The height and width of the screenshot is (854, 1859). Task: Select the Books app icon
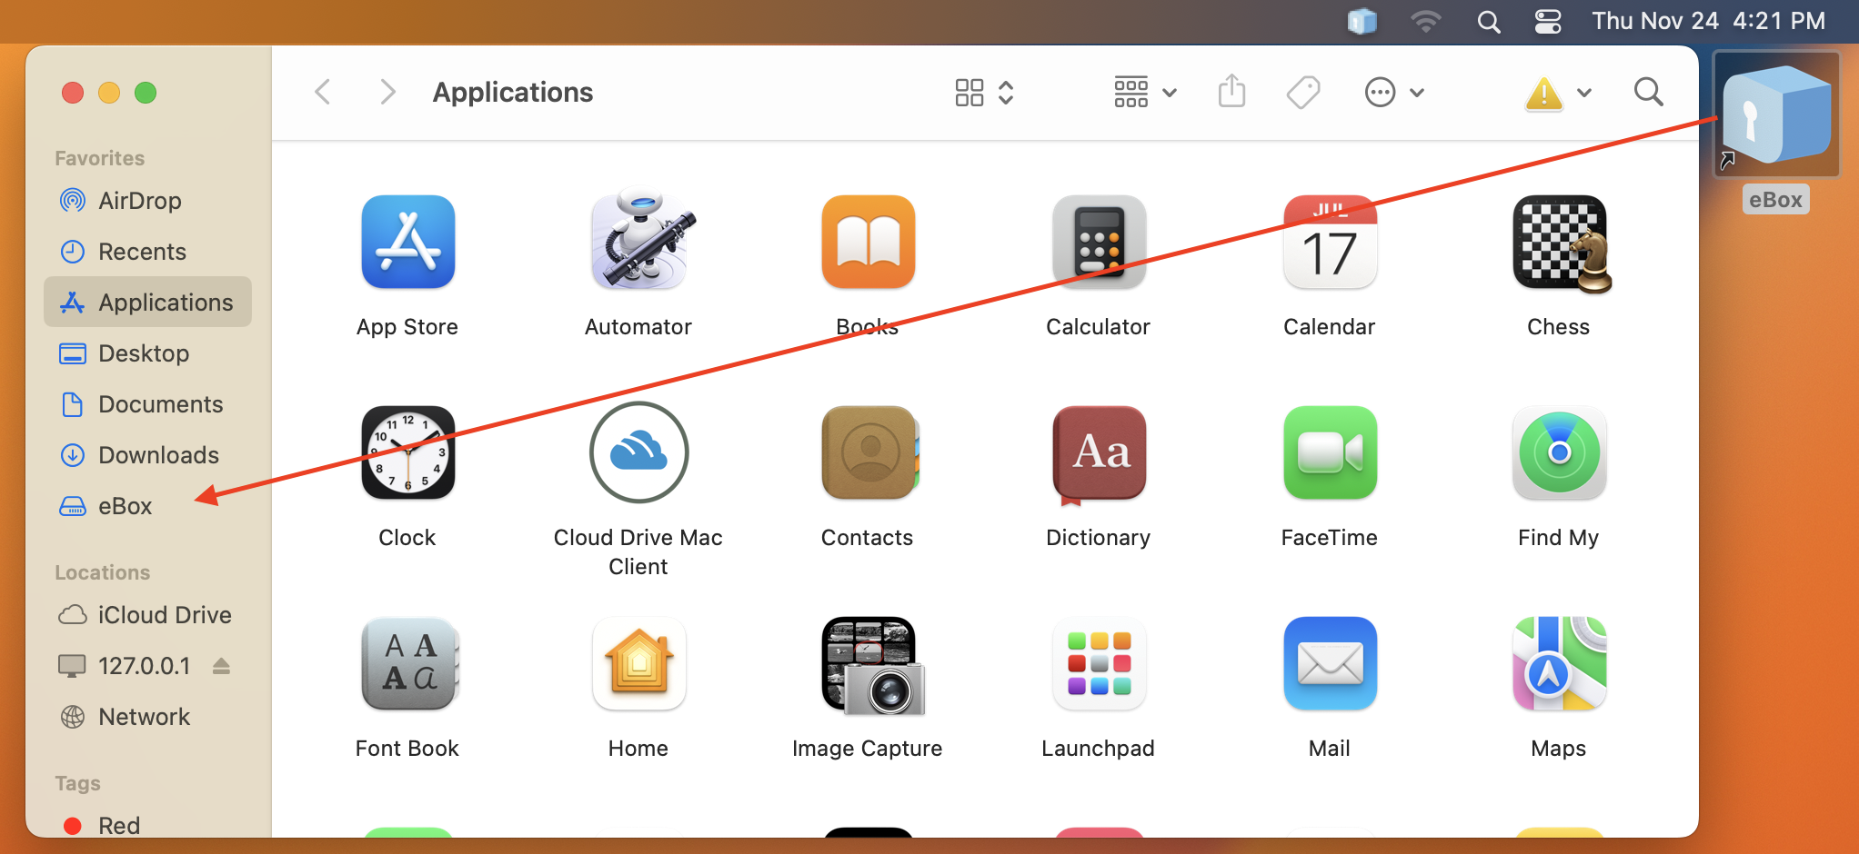pyautogui.click(x=869, y=242)
